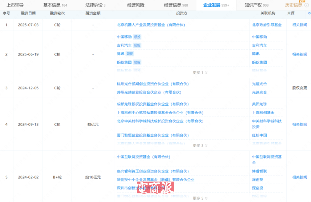The width and height of the screenshot is (311, 202).
Task: Open the 经营风险 tab
Action: (136, 5)
